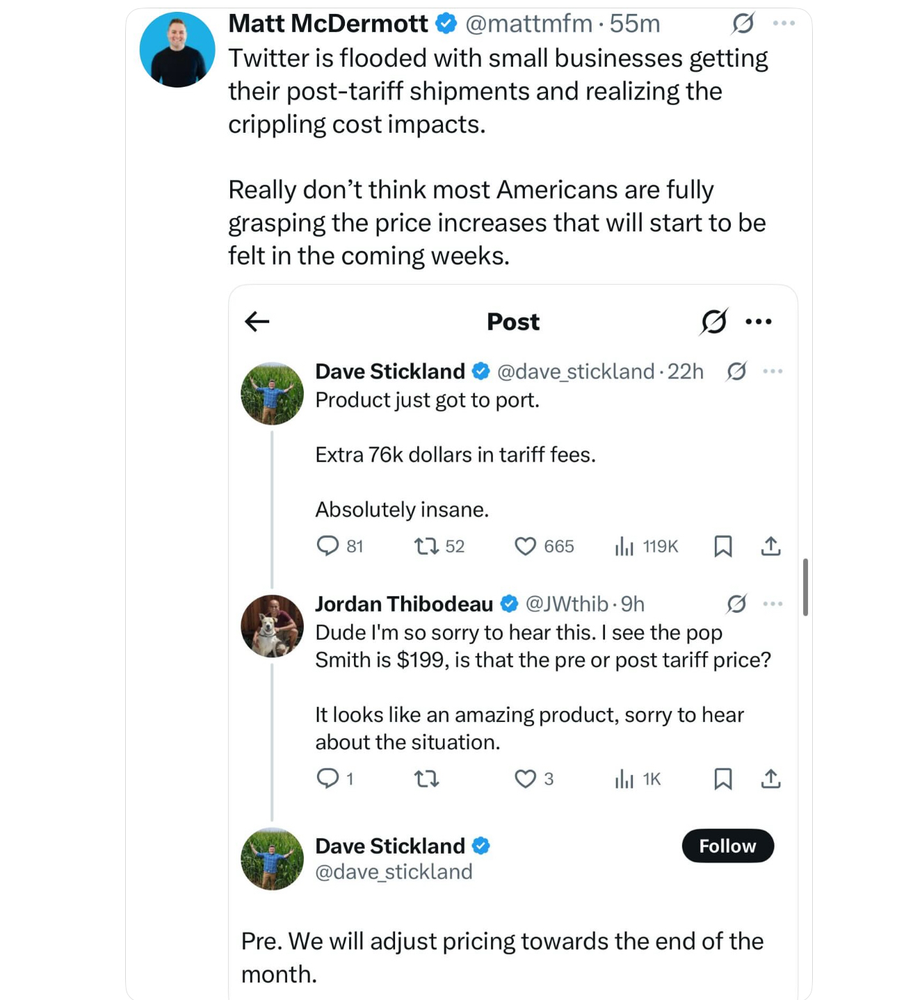
Task: Open the three-dot menu in Post header
Action: 759,322
